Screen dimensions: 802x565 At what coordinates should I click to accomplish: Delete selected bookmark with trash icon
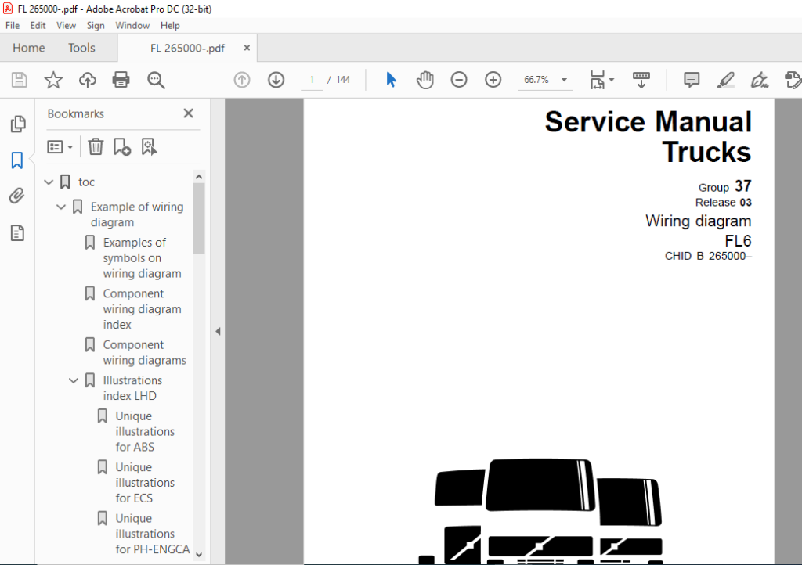(96, 147)
